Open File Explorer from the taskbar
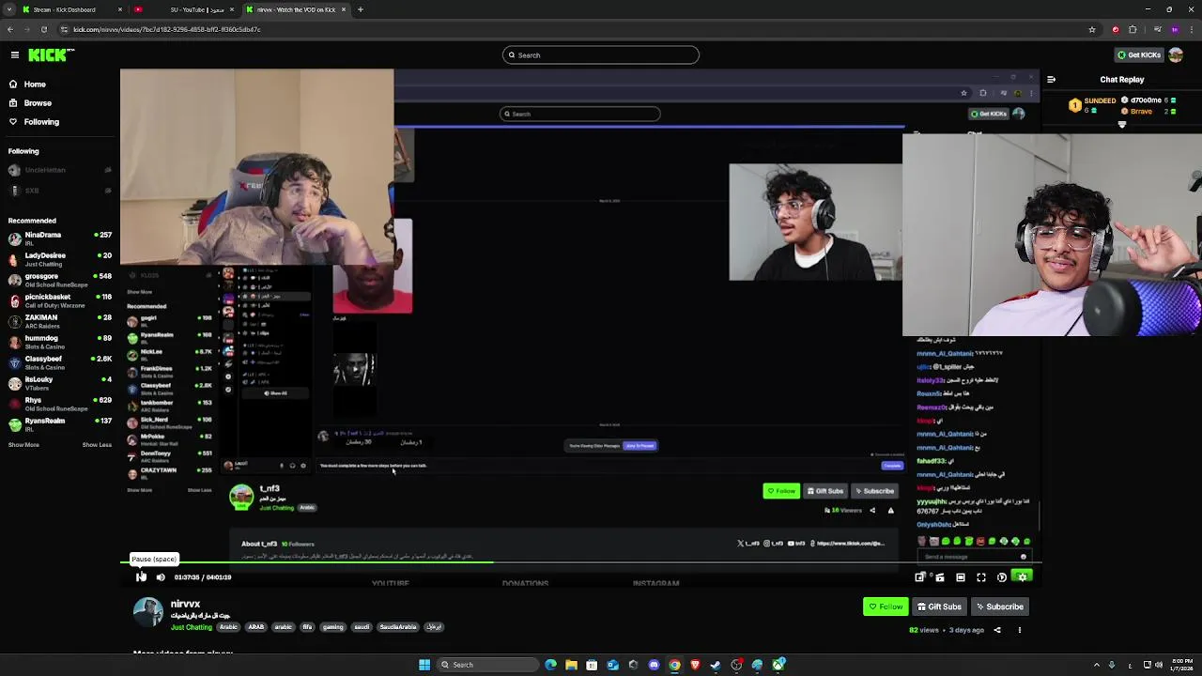1202x676 pixels. 571,665
